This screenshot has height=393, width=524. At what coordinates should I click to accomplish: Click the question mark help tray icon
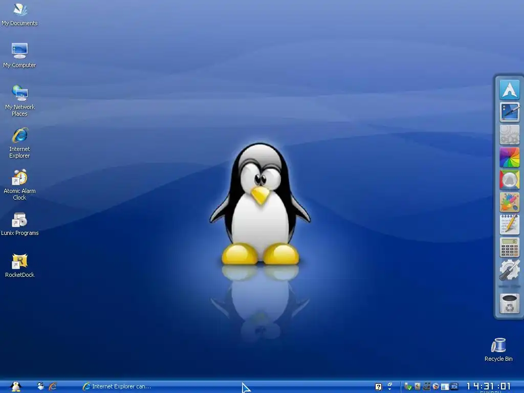tap(379, 387)
